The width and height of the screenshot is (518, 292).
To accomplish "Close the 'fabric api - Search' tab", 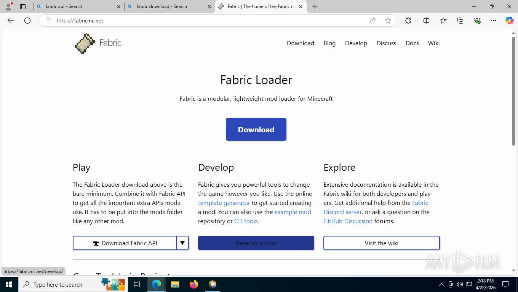I will pos(118,6).
